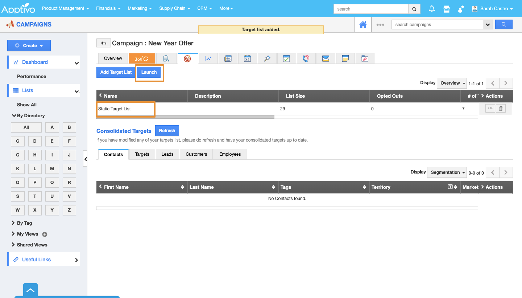522x298 pixels.
Task: Click the Add Target List button
Action: coord(116,72)
